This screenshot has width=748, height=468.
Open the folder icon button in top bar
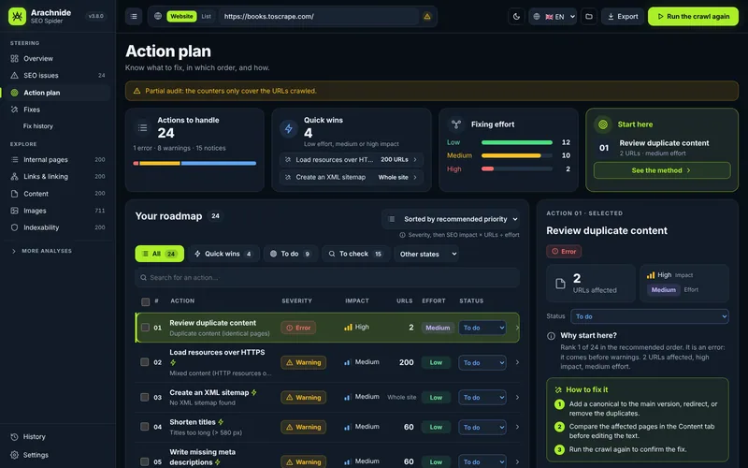click(x=589, y=16)
